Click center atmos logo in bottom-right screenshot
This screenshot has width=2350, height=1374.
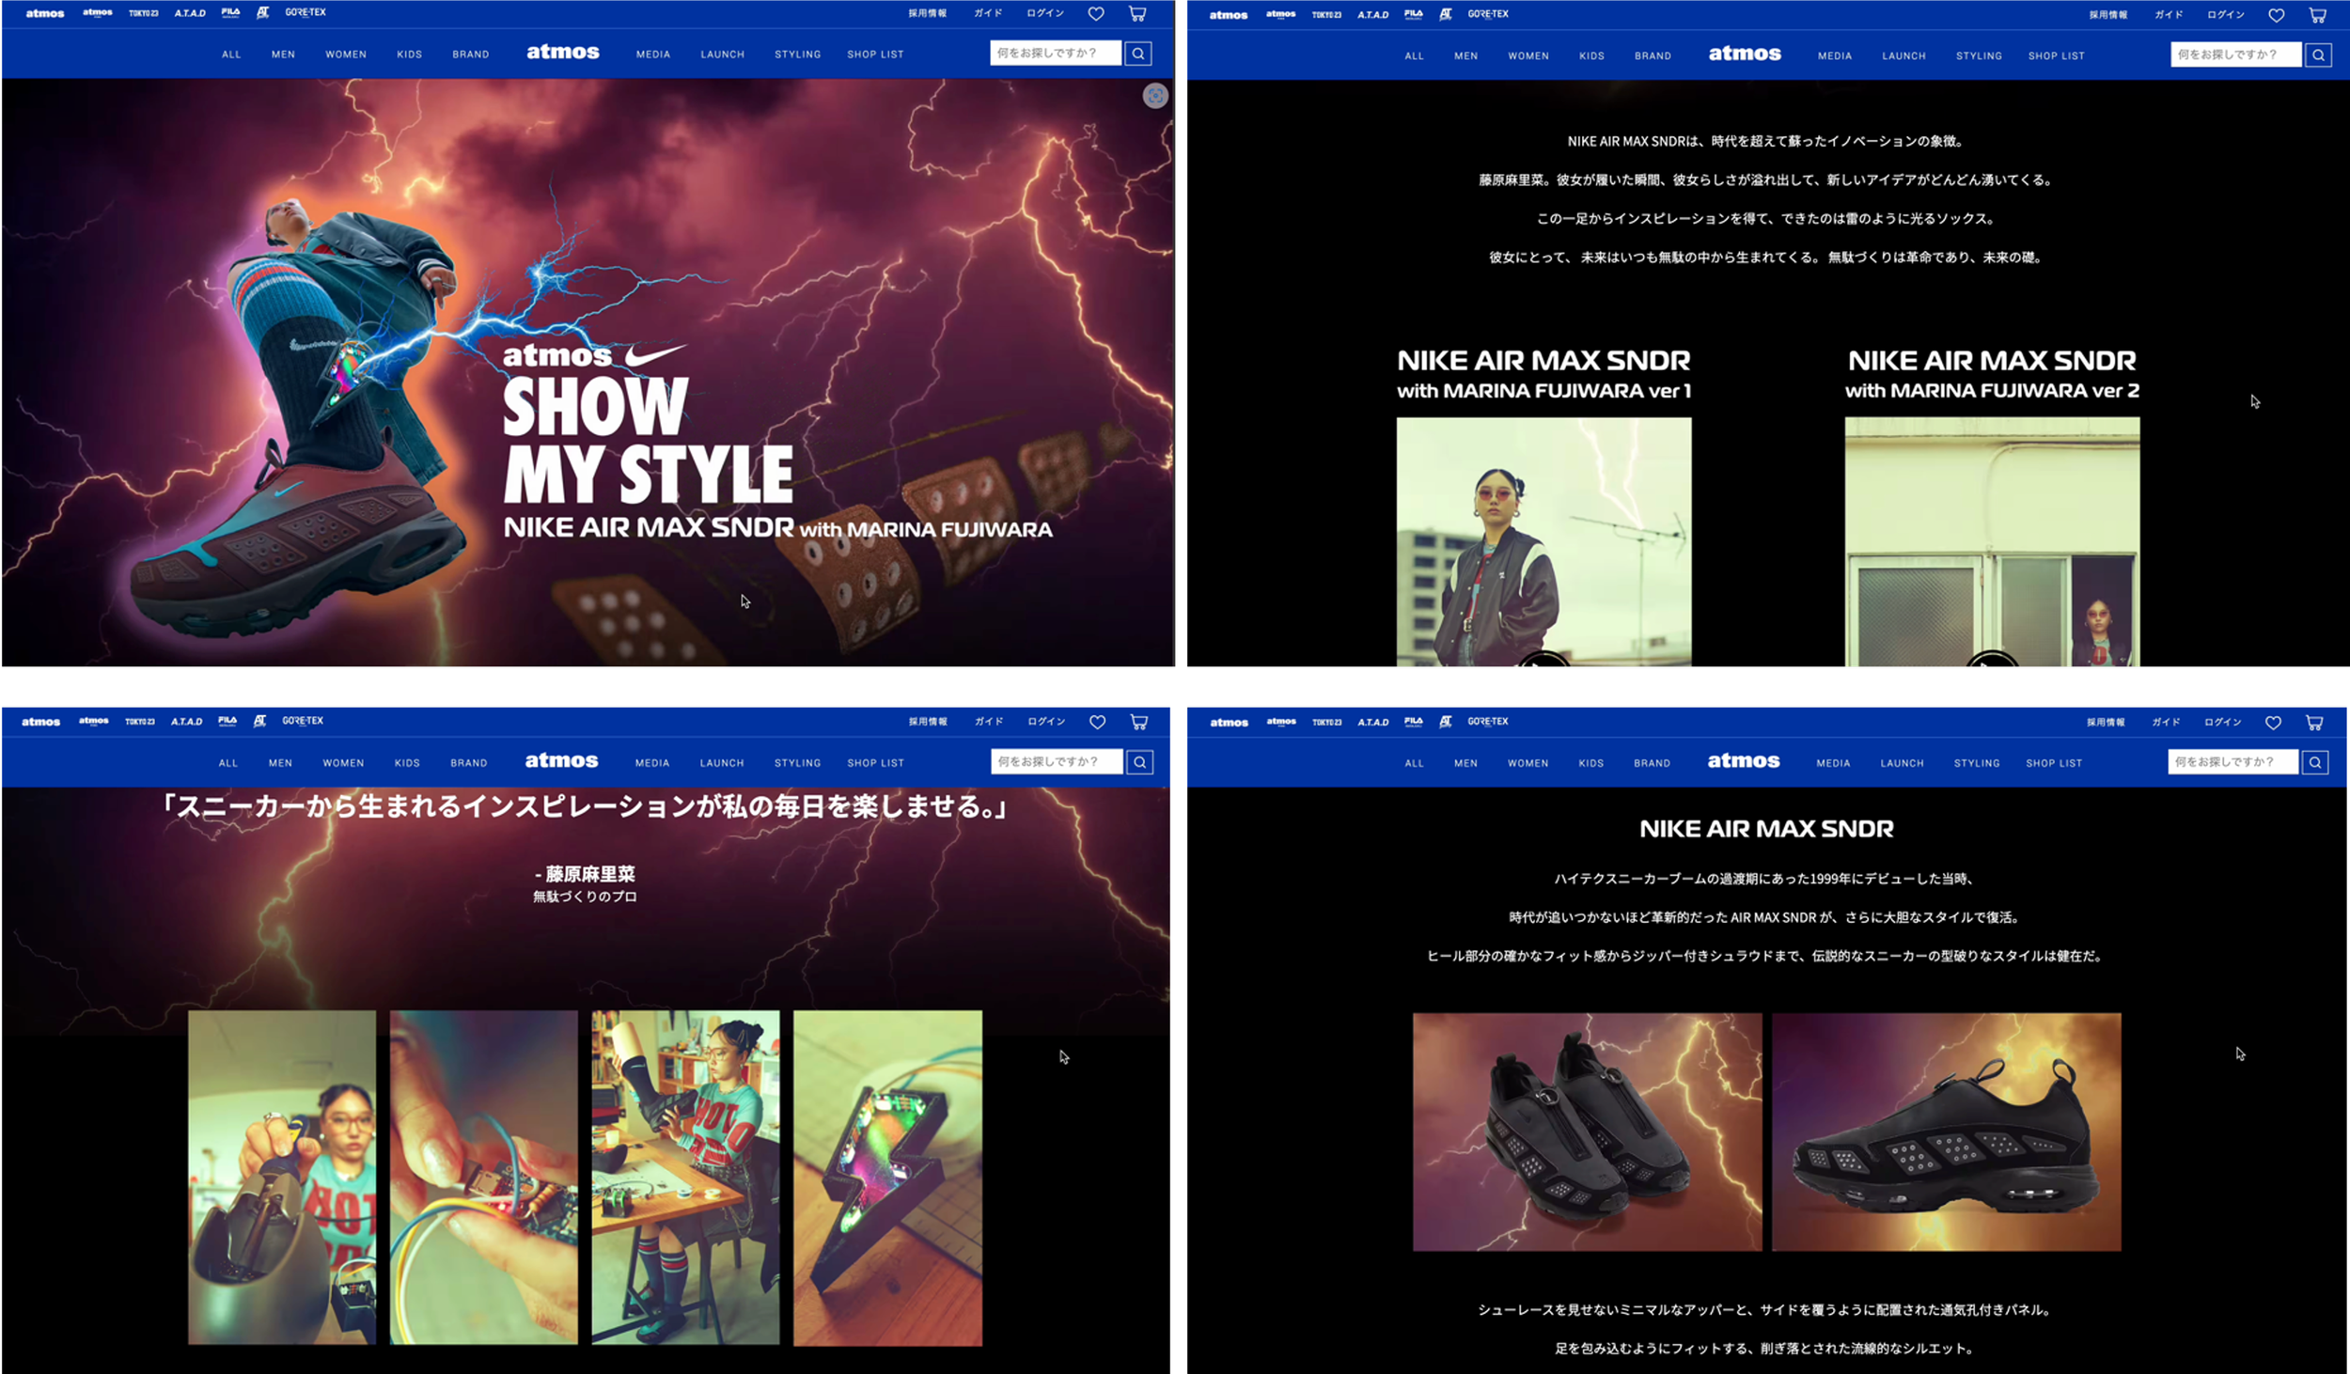click(x=1744, y=760)
